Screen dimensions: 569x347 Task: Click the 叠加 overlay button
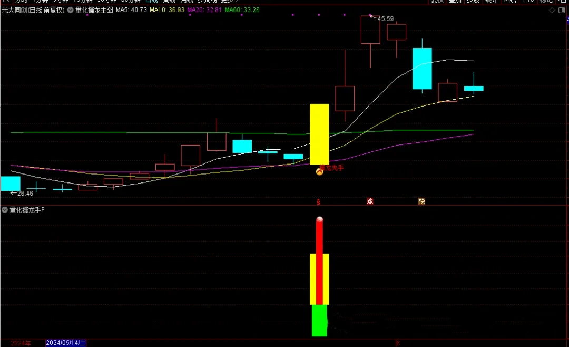pos(455,2)
